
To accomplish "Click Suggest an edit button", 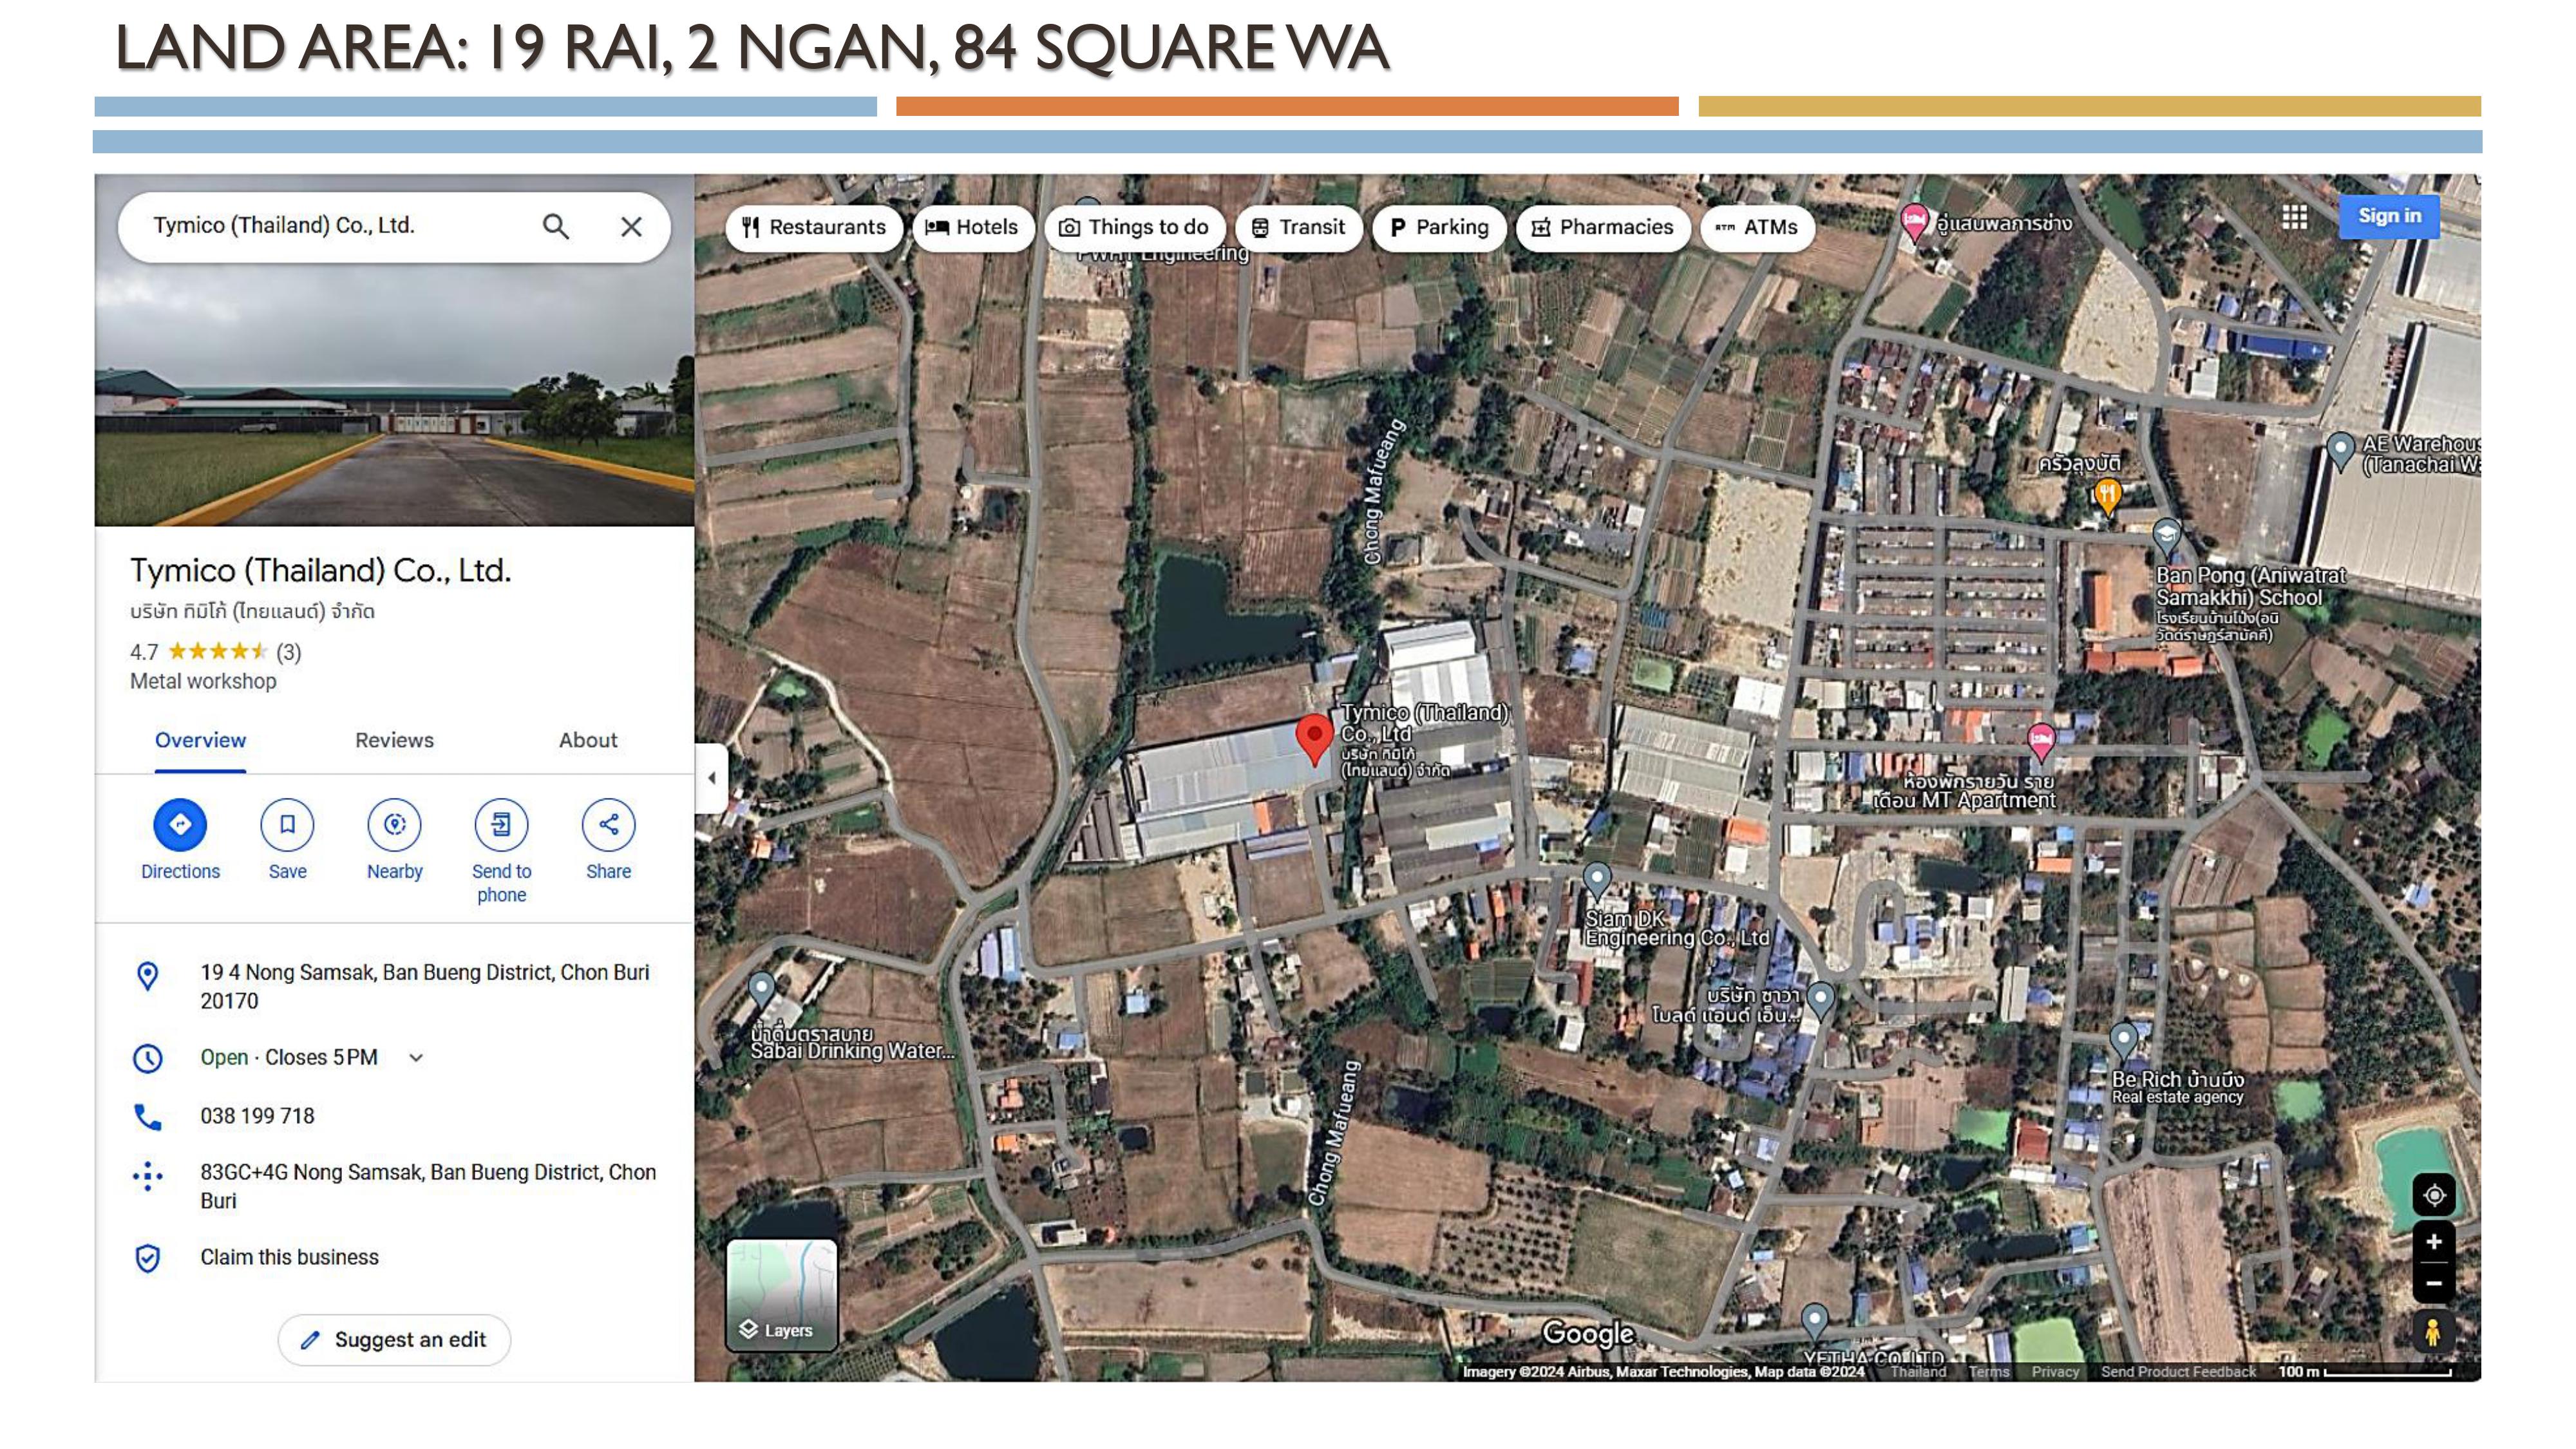I will pos(394,1339).
